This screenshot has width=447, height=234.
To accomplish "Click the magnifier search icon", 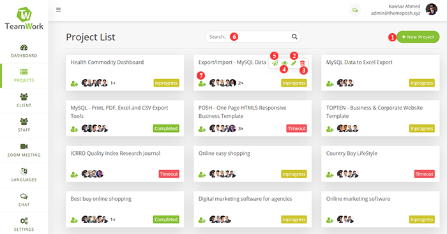I will pyautogui.click(x=294, y=37).
